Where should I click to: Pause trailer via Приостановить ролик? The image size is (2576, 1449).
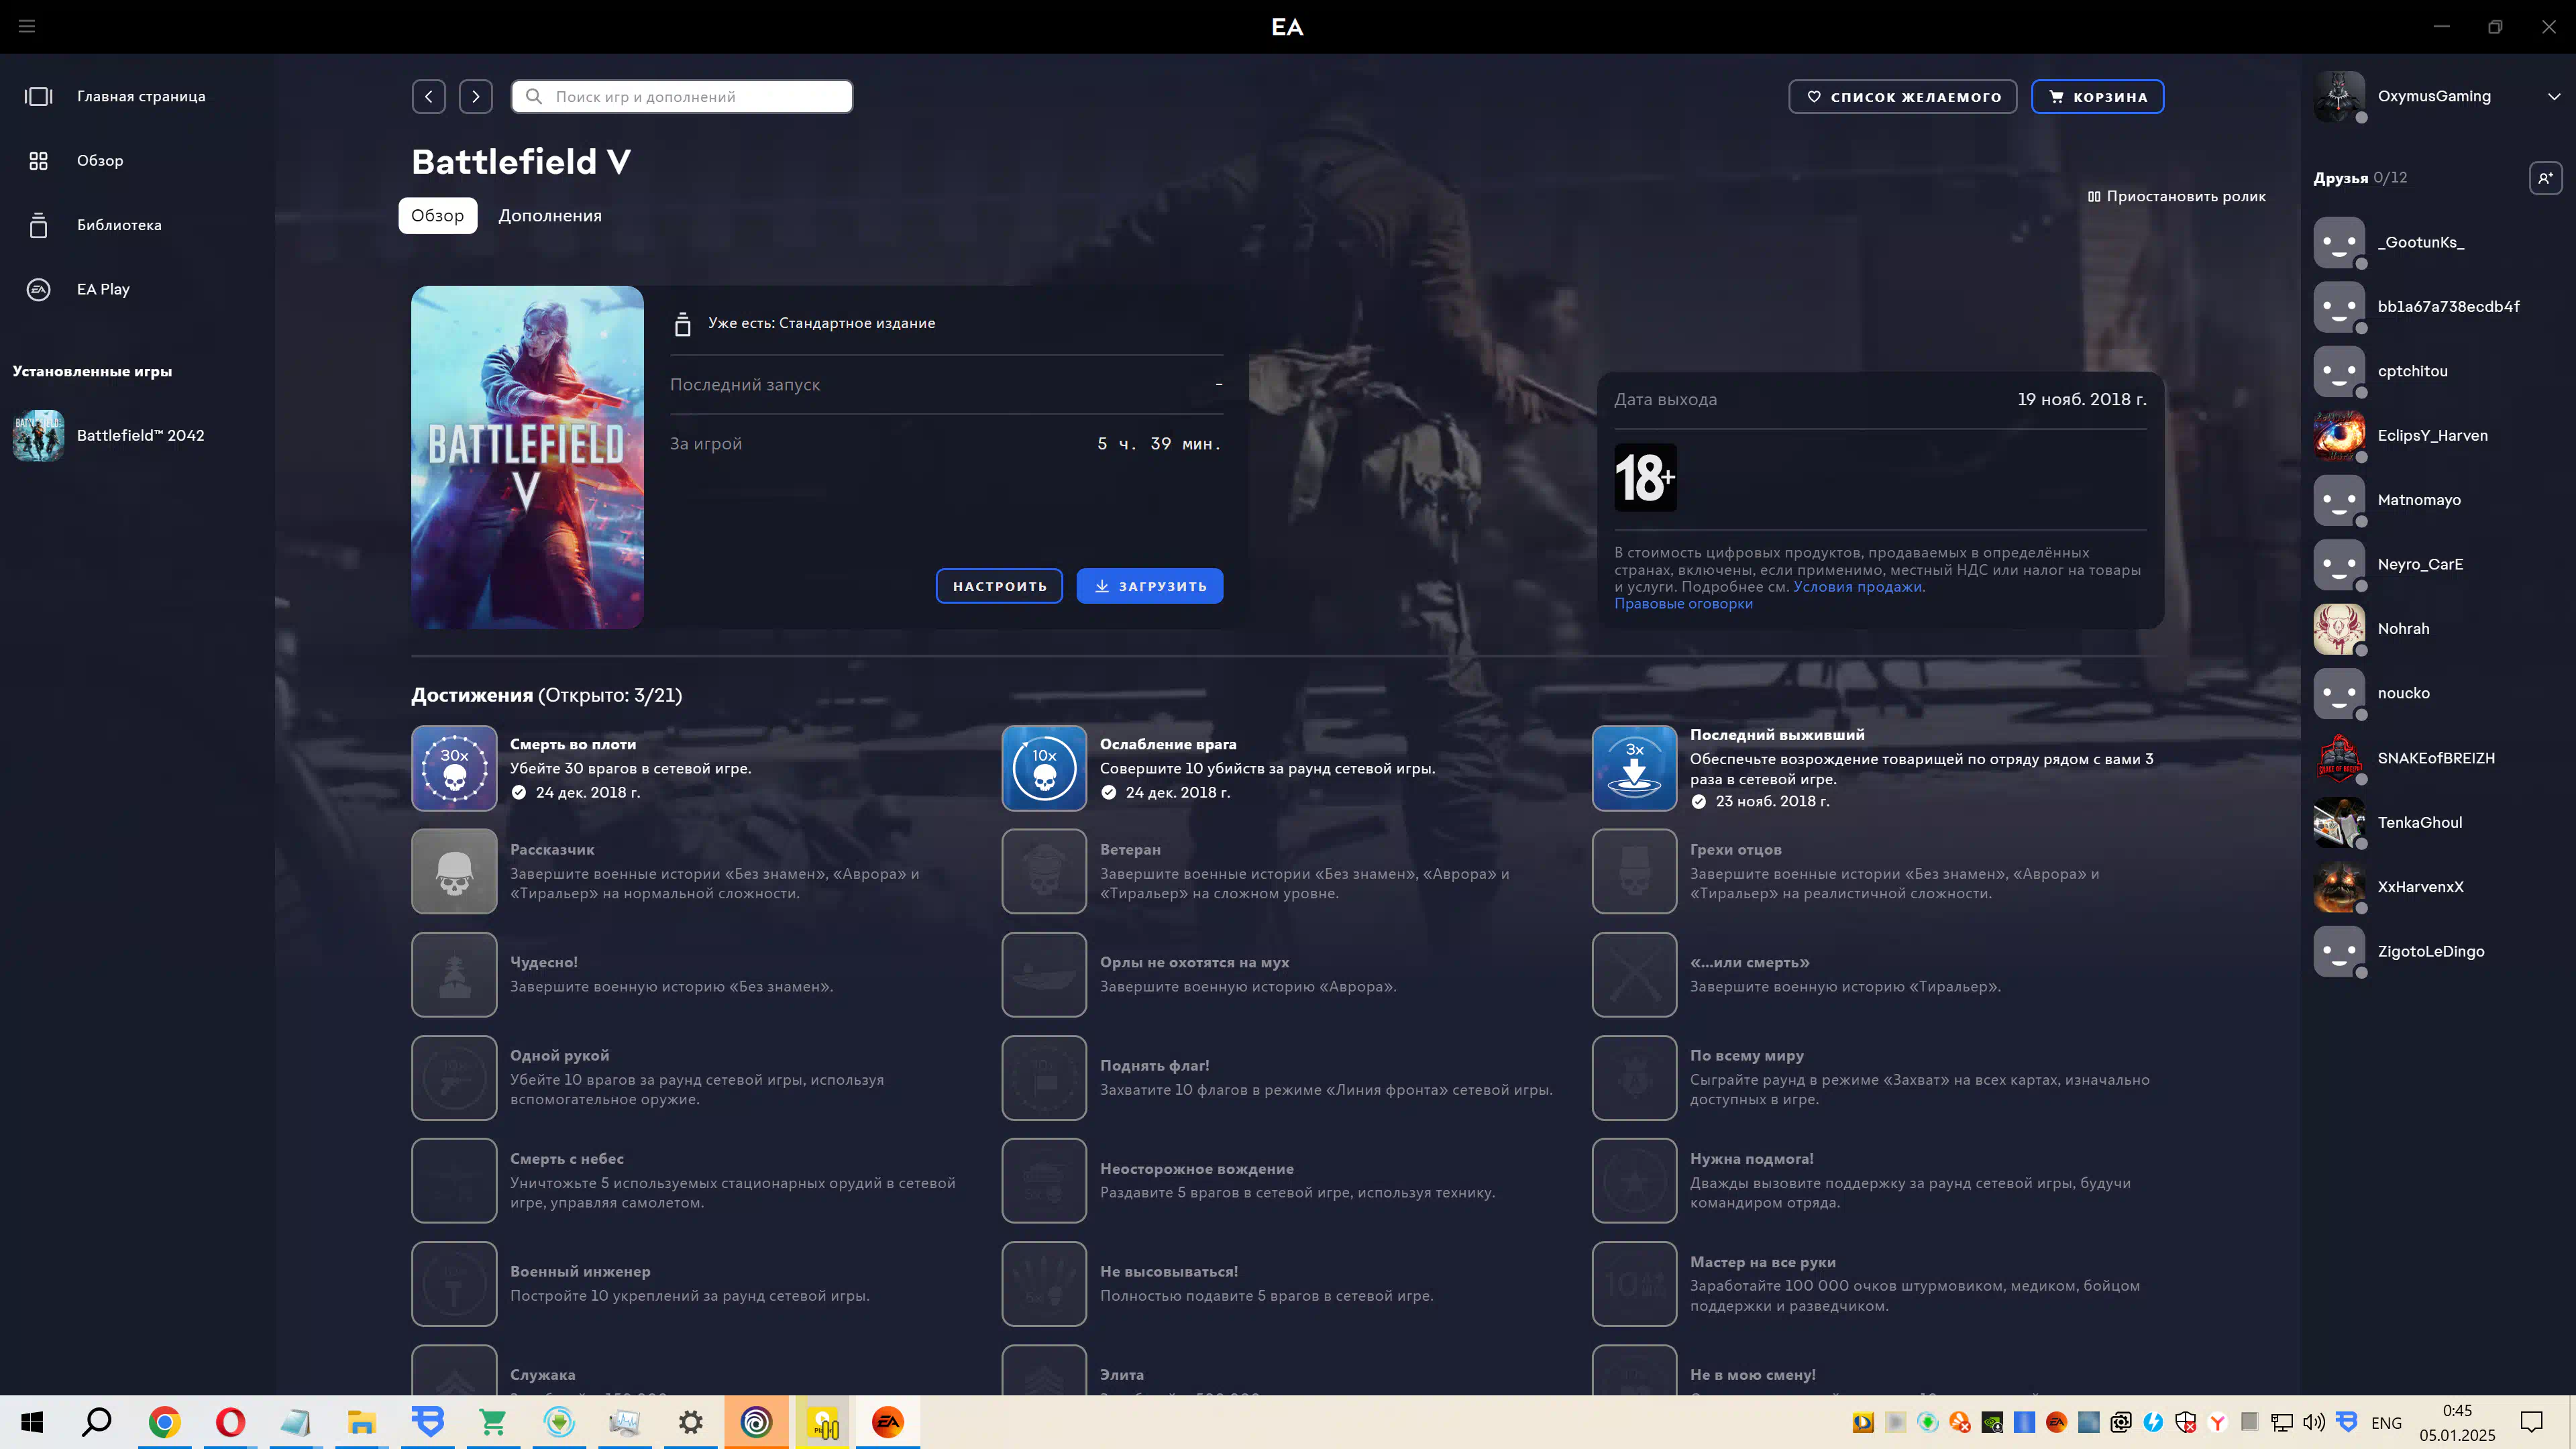(x=2177, y=196)
